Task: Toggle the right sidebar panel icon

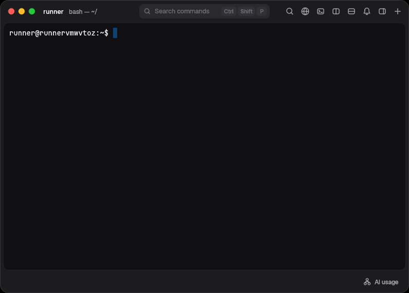Action: 382,11
